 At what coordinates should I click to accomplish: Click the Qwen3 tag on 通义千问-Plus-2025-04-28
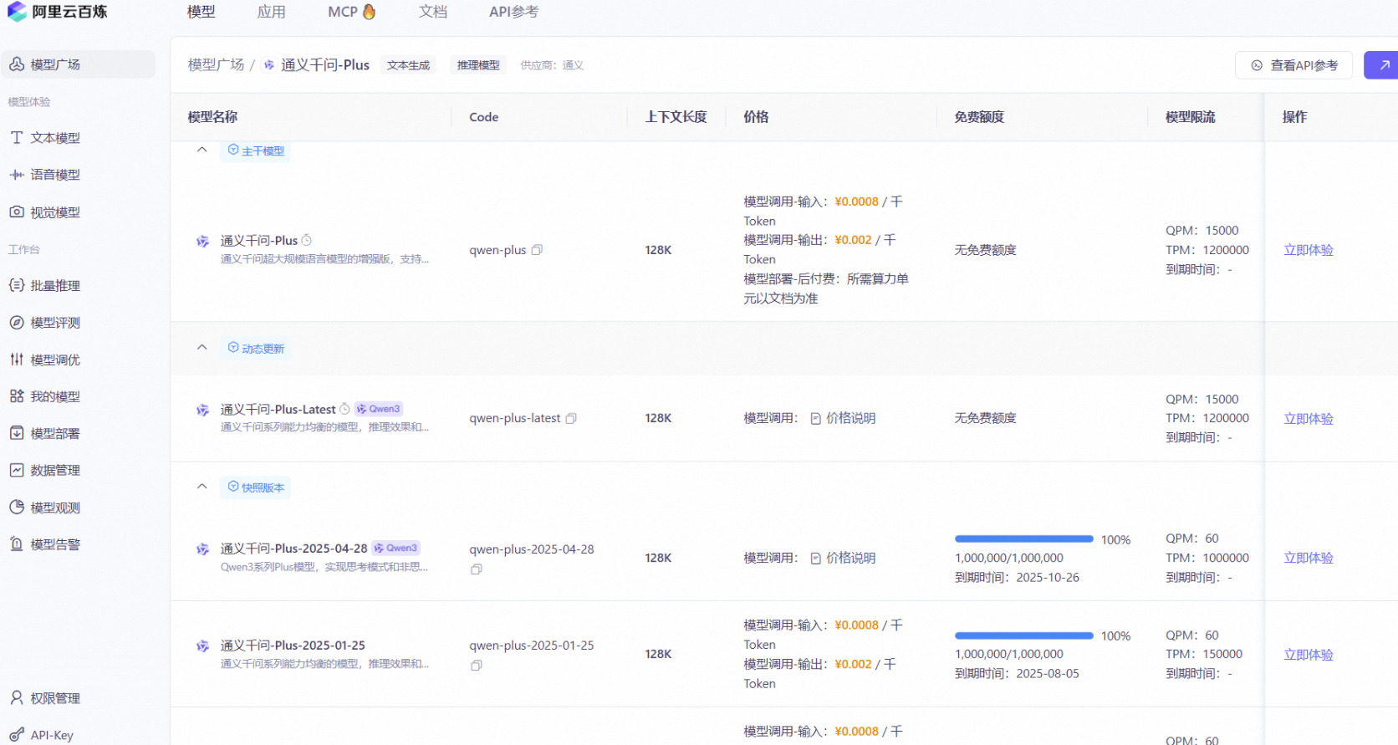395,548
